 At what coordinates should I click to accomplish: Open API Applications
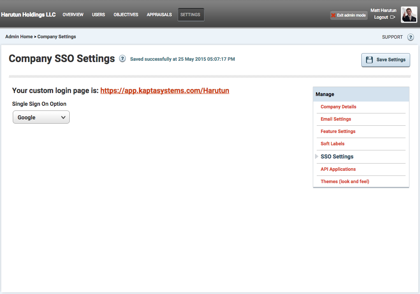click(x=338, y=169)
